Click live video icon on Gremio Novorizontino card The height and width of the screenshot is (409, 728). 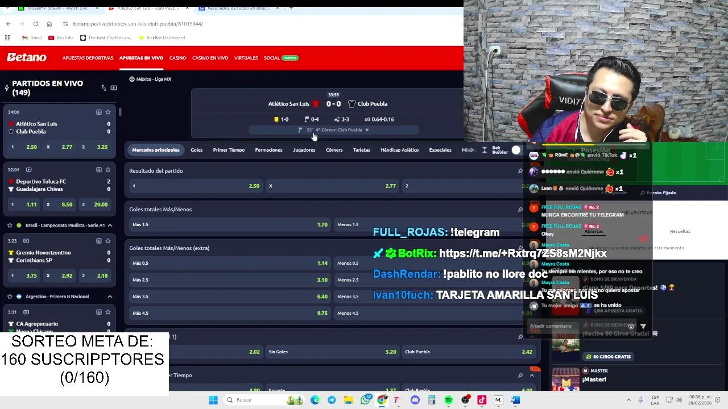[26, 241]
